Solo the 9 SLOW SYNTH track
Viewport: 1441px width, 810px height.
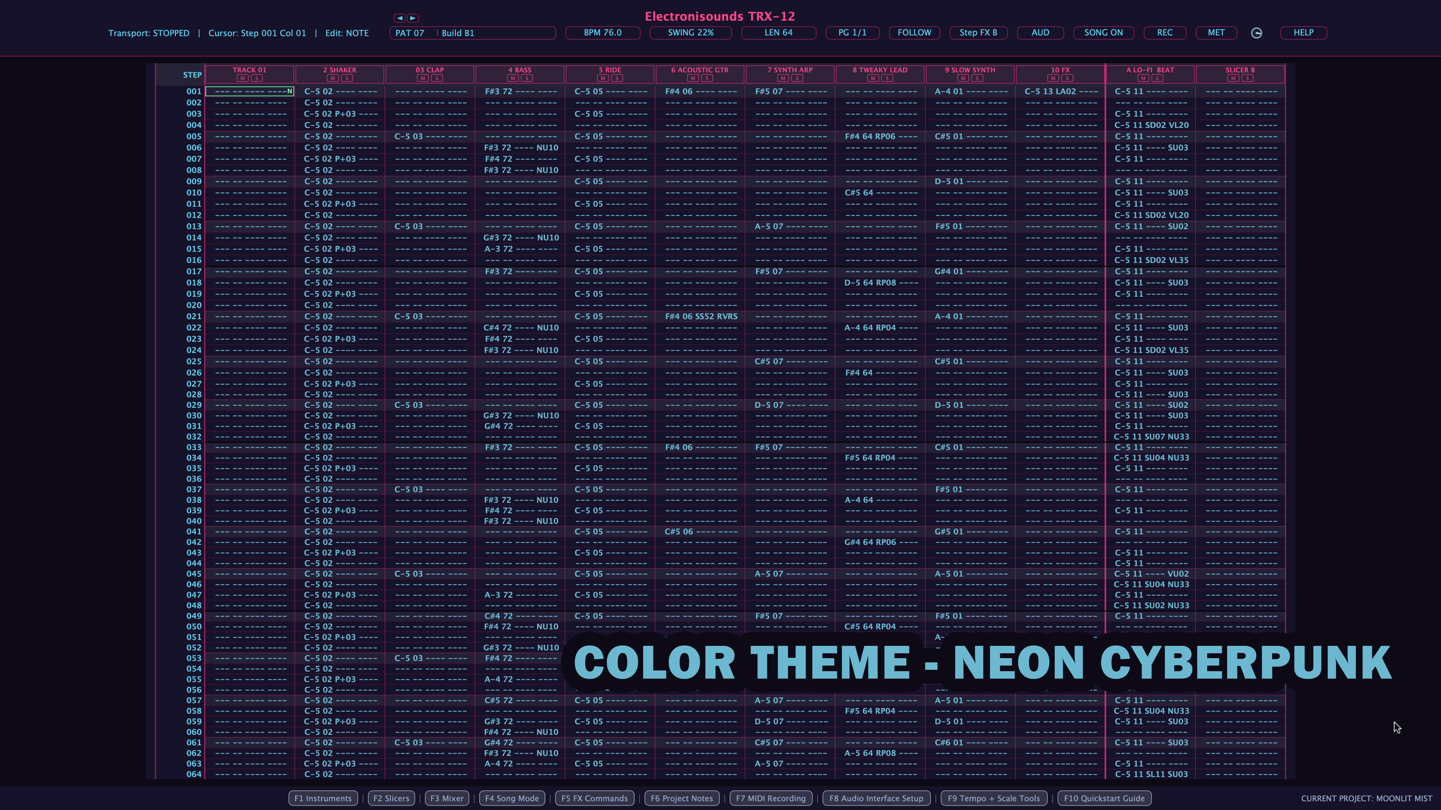[x=977, y=78]
